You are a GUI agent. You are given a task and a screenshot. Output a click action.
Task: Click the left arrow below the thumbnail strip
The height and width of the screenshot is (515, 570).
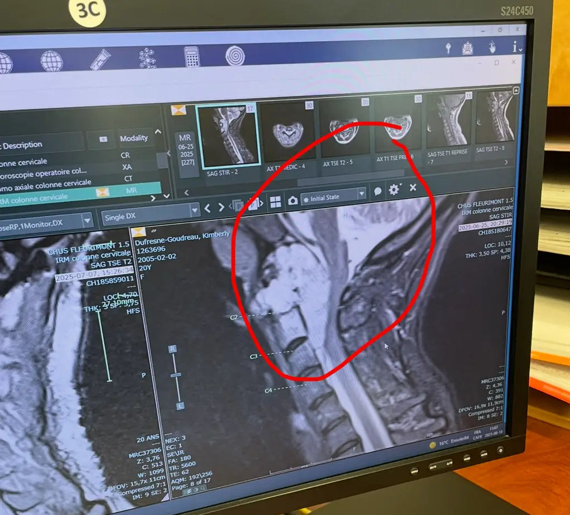[186, 192]
